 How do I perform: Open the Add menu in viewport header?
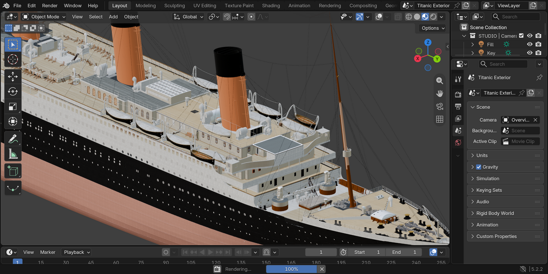click(113, 17)
